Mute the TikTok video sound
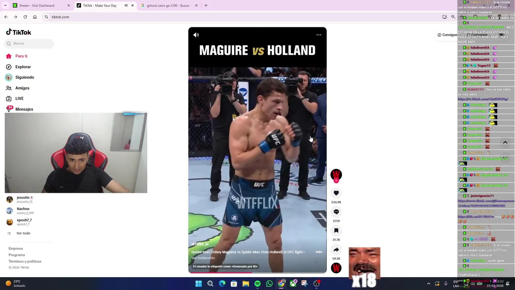 pyautogui.click(x=196, y=35)
